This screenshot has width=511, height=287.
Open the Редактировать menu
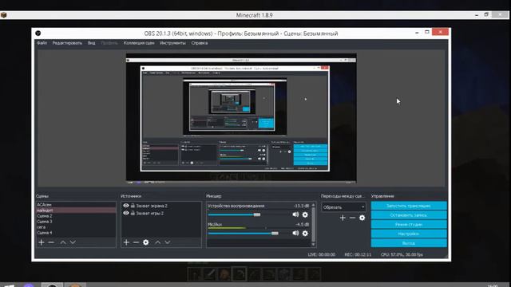67,43
